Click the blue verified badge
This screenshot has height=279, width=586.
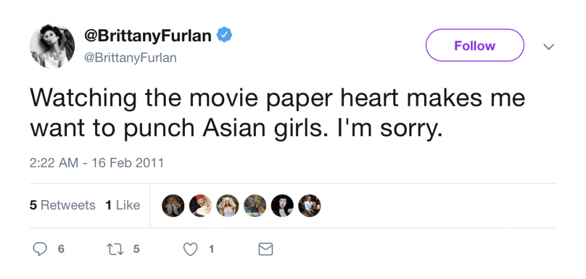point(224,35)
